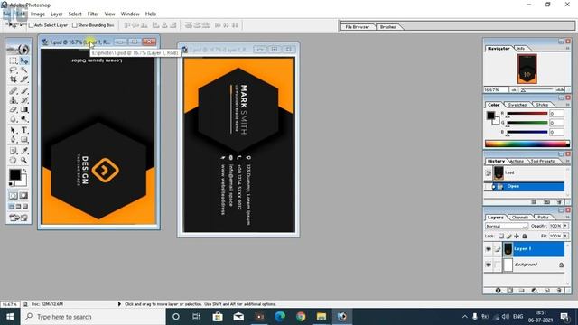Open the Filter menu

point(93,14)
